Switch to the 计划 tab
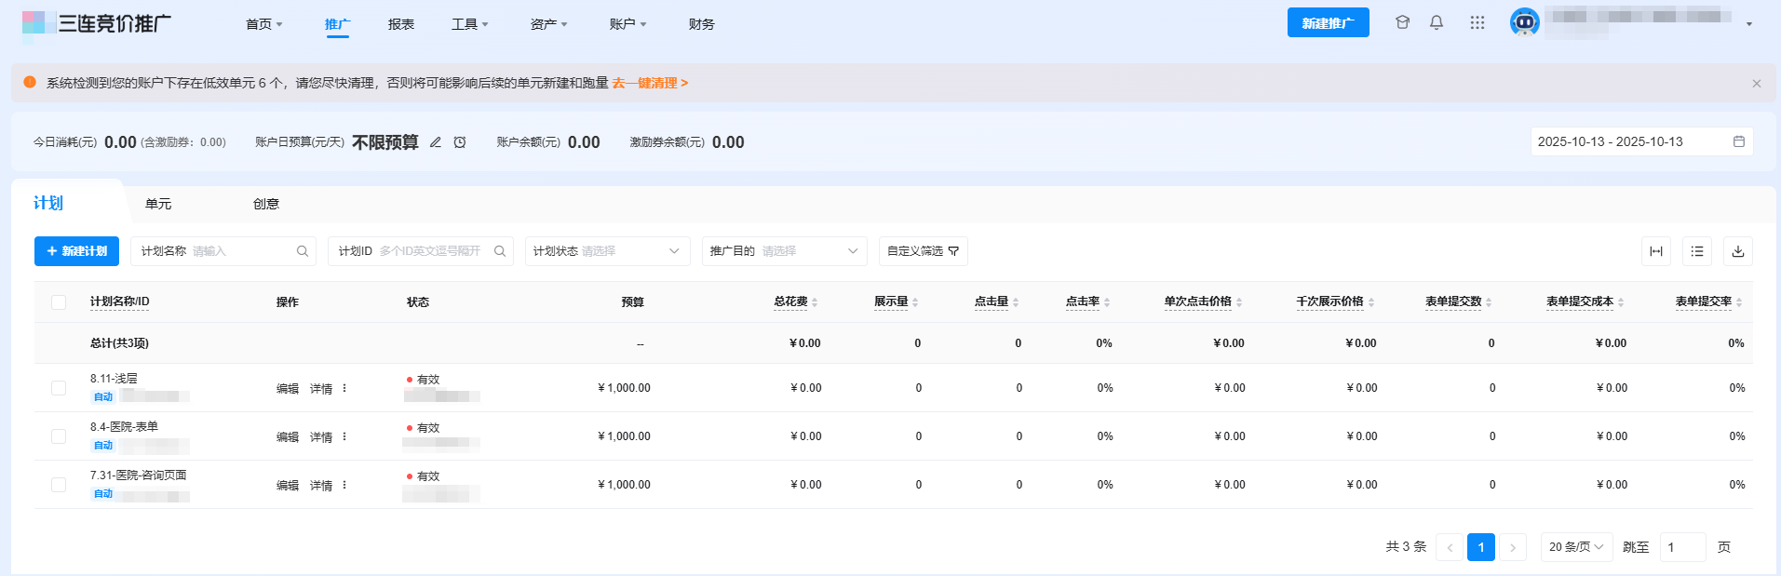 (x=48, y=203)
